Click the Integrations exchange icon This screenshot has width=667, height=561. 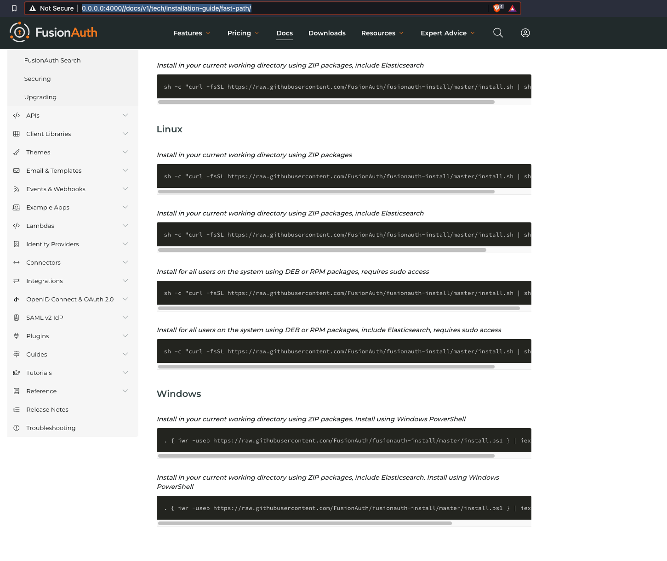point(17,281)
